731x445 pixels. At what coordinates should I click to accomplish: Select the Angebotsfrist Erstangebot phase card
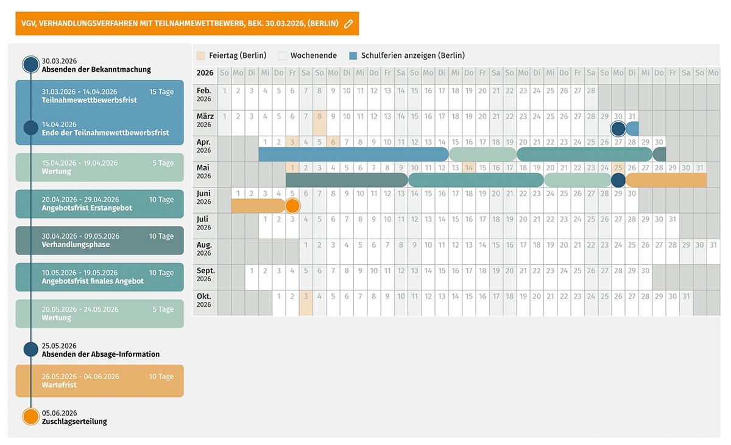pos(99,204)
